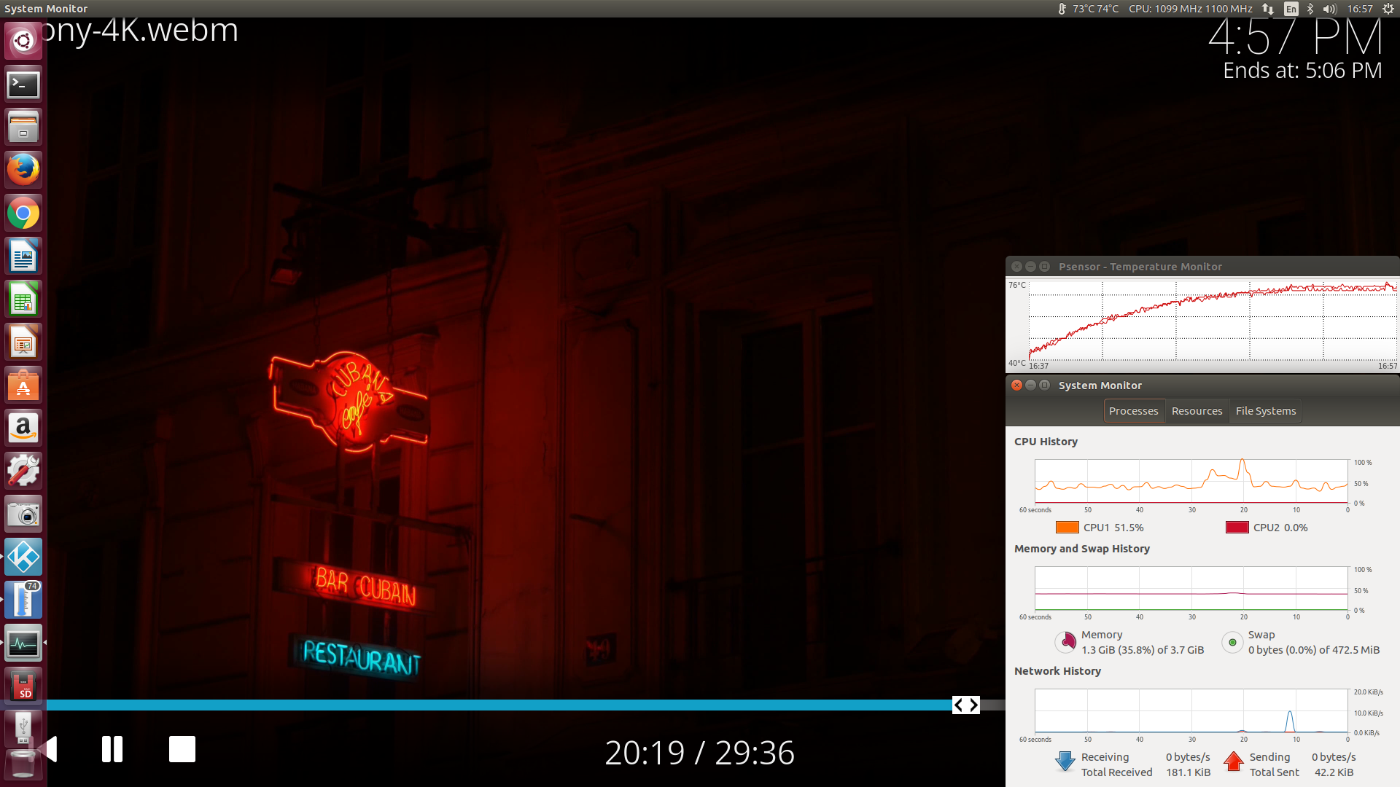Viewport: 1400px width, 787px height.
Task: Pause the Kodi video playback
Action: 112,749
